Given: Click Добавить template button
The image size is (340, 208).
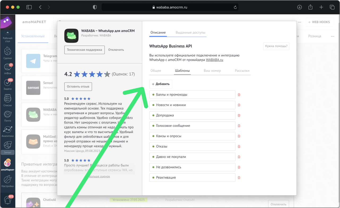Looking at the screenshot, I should pos(161,84).
